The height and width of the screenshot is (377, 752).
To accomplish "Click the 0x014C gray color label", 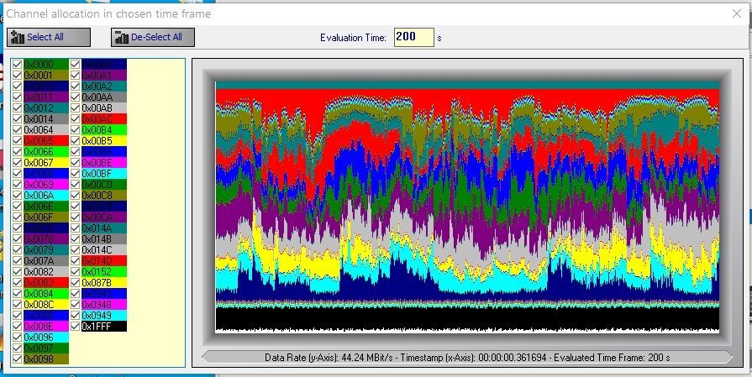I will [x=103, y=250].
